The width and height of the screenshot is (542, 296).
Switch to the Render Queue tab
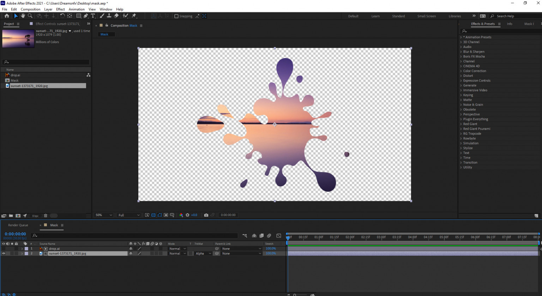pyautogui.click(x=18, y=225)
